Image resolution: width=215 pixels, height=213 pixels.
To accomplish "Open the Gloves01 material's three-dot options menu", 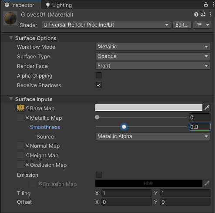I will 210,14.
